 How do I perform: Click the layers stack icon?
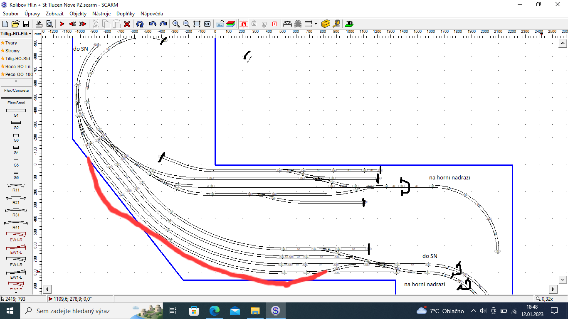tap(231, 24)
